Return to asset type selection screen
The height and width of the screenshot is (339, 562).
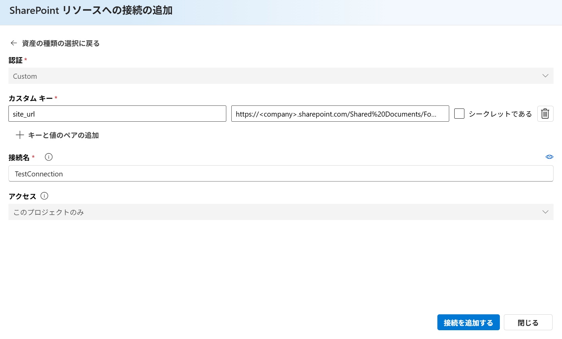click(x=60, y=43)
